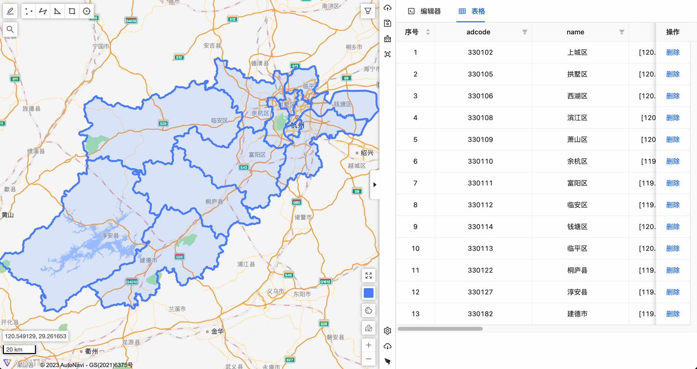Select the polygon drawing tool
The height and width of the screenshot is (369, 697).
[57, 11]
